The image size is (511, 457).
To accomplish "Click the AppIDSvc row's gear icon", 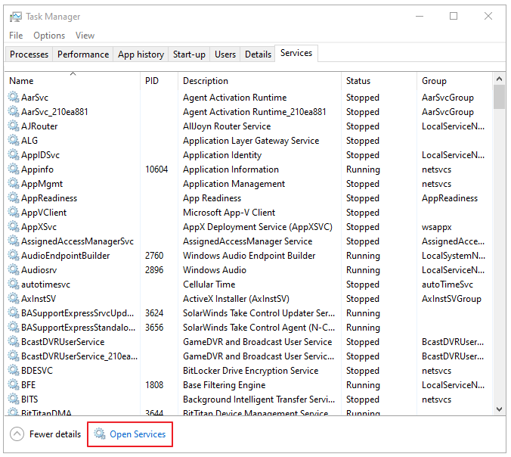I will pos(14,154).
